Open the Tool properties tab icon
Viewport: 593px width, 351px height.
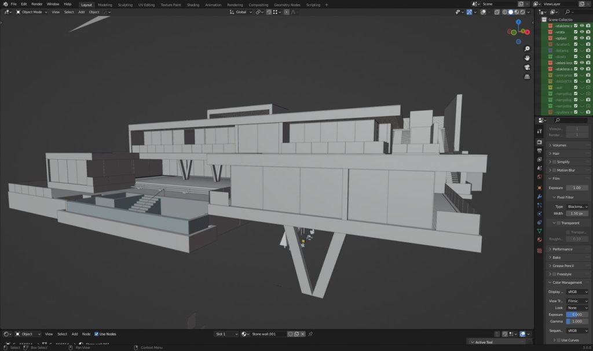(x=540, y=132)
